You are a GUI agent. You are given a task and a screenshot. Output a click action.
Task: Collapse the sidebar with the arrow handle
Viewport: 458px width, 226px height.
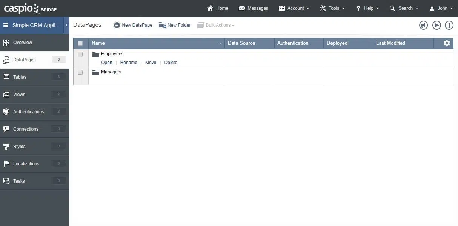click(x=66, y=25)
